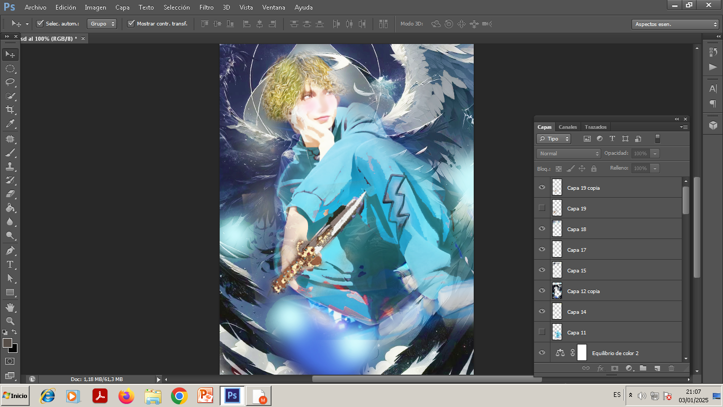Hide the Capa 18 layer
Viewport: 723px width, 407px height.
click(541, 228)
